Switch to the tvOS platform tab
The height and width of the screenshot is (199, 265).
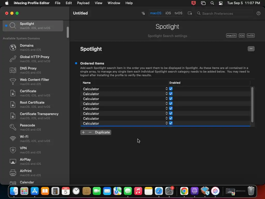tap(179, 13)
